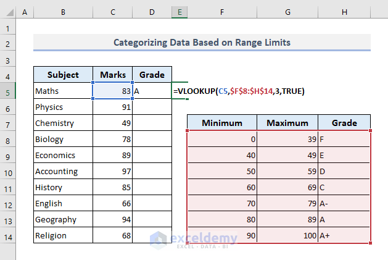This screenshot has width=388, height=260.
Task: Click the marks cell showing 97
Action: 113,171
